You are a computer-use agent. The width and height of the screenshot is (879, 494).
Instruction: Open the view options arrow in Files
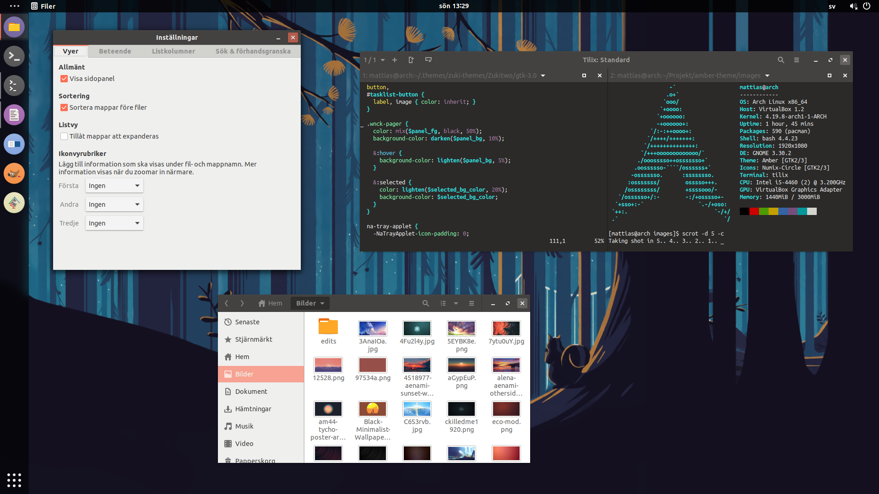click(x=456, y=303)
